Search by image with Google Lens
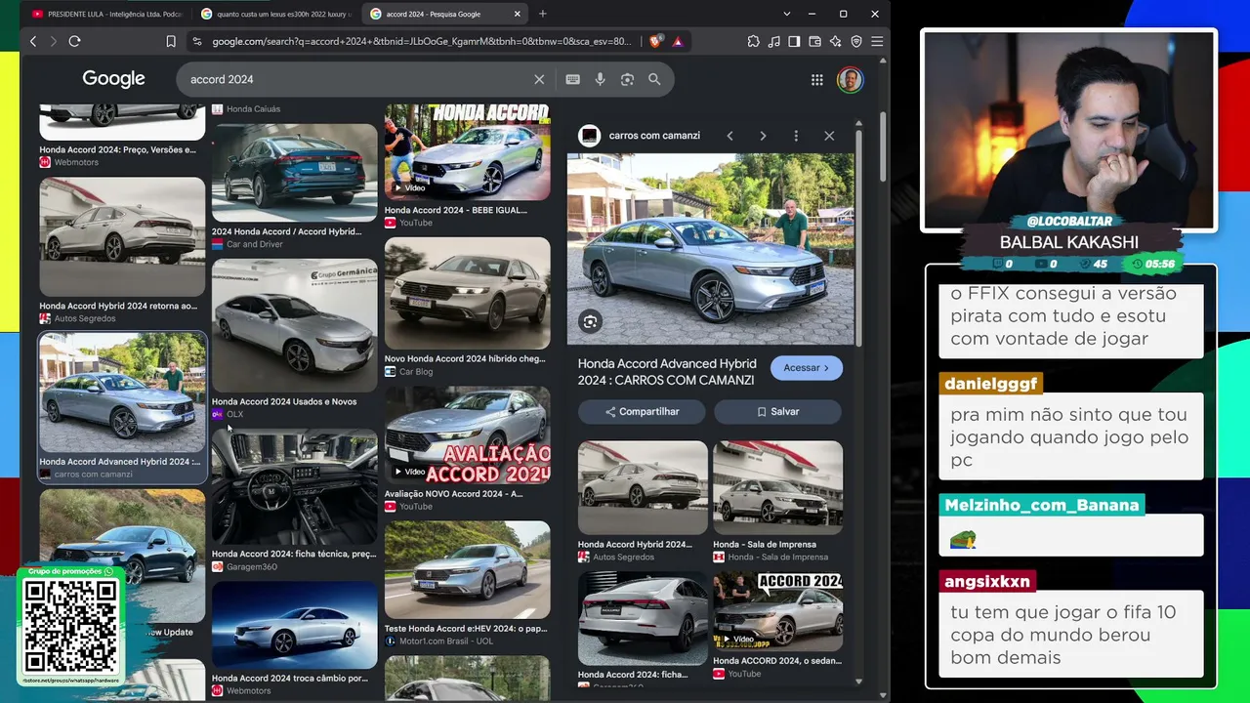Viewport: 1250px width, 703px height. click(627, 79)
